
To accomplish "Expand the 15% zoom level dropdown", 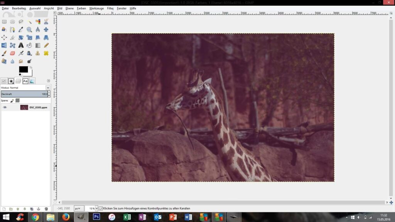I will (x=96, y=209).
